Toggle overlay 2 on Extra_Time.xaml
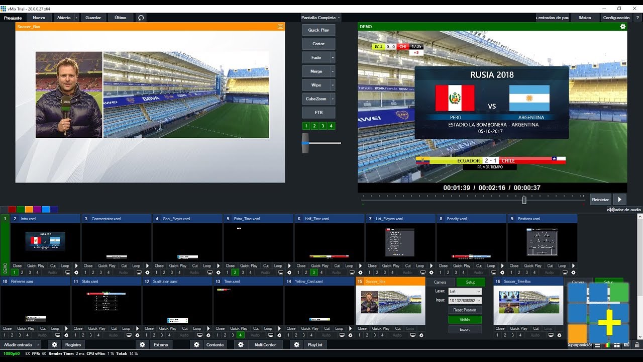This screenshot has height=362, width=643. (235, 273)
